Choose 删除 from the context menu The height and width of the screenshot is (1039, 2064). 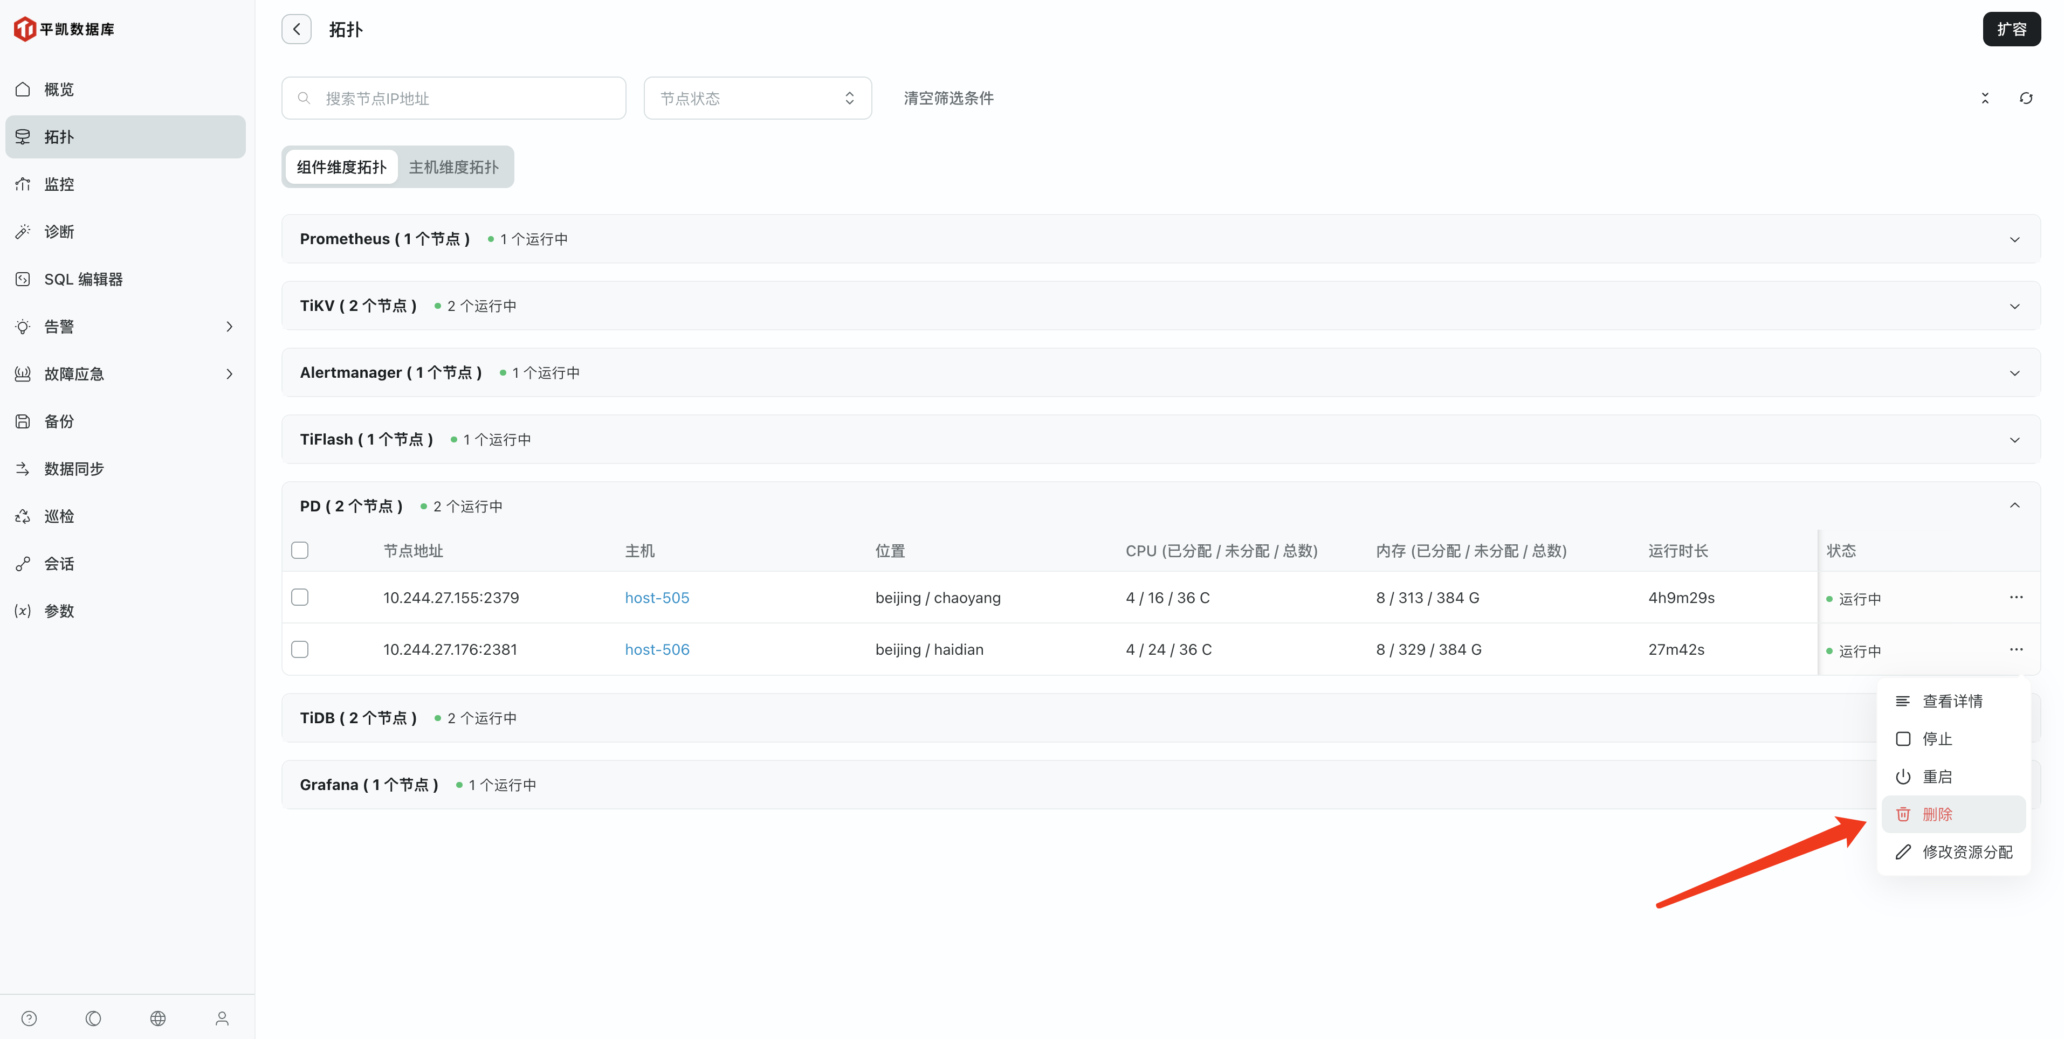pyautogui.click(x=1937, y=814)
